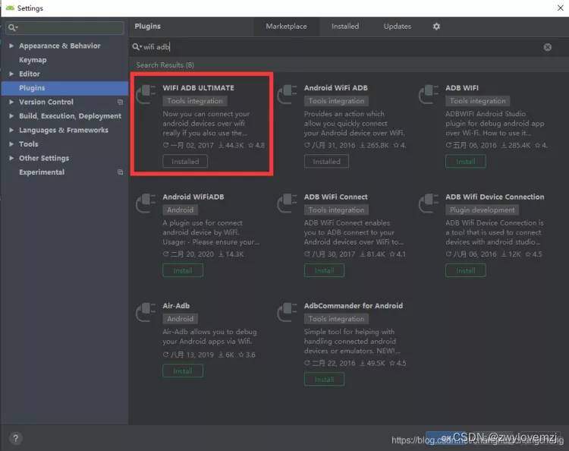Click Installed button for Android WiFi ADB
The height and width of the screenshot is (451, 569).
click(326, 161)
